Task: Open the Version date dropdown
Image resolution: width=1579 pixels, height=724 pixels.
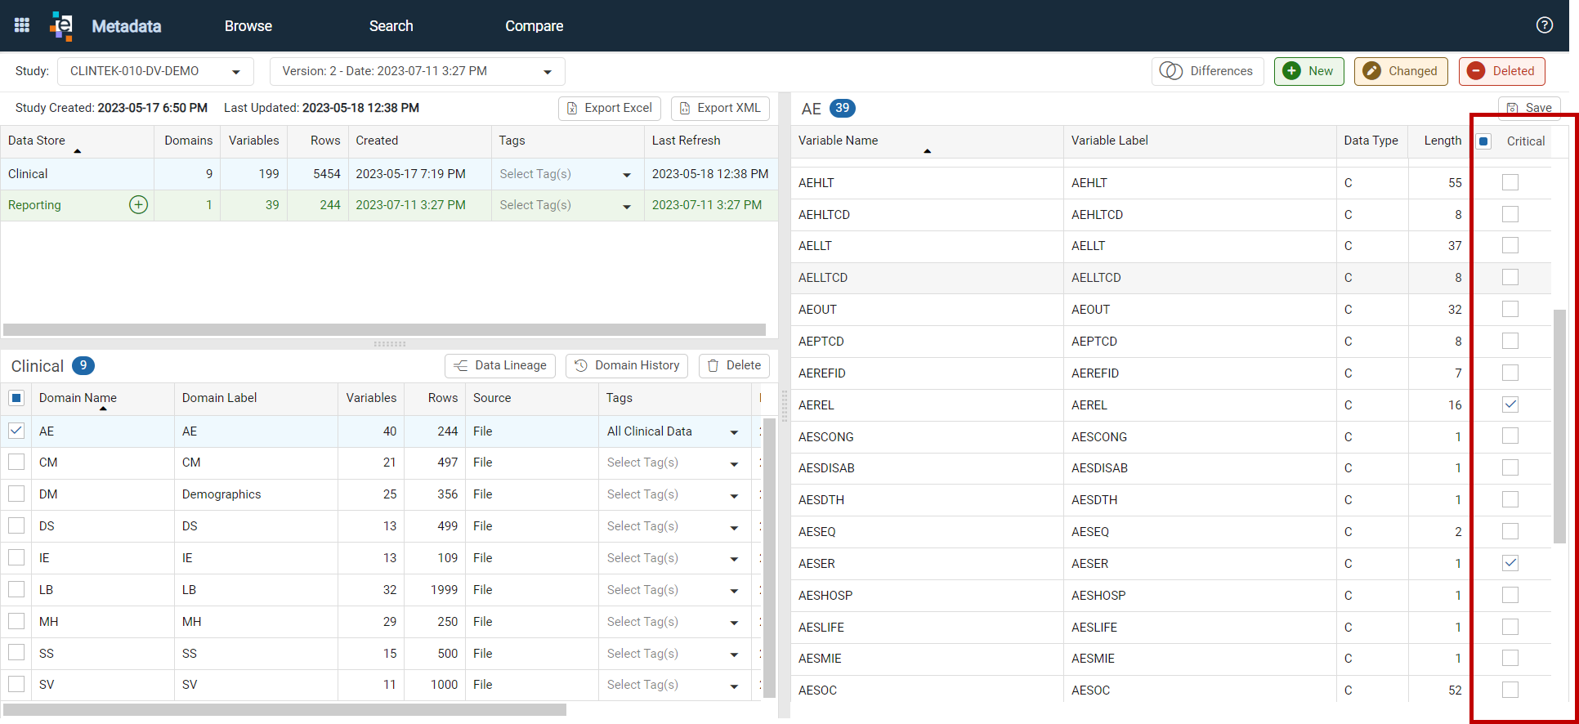Action: coord(417,71)
